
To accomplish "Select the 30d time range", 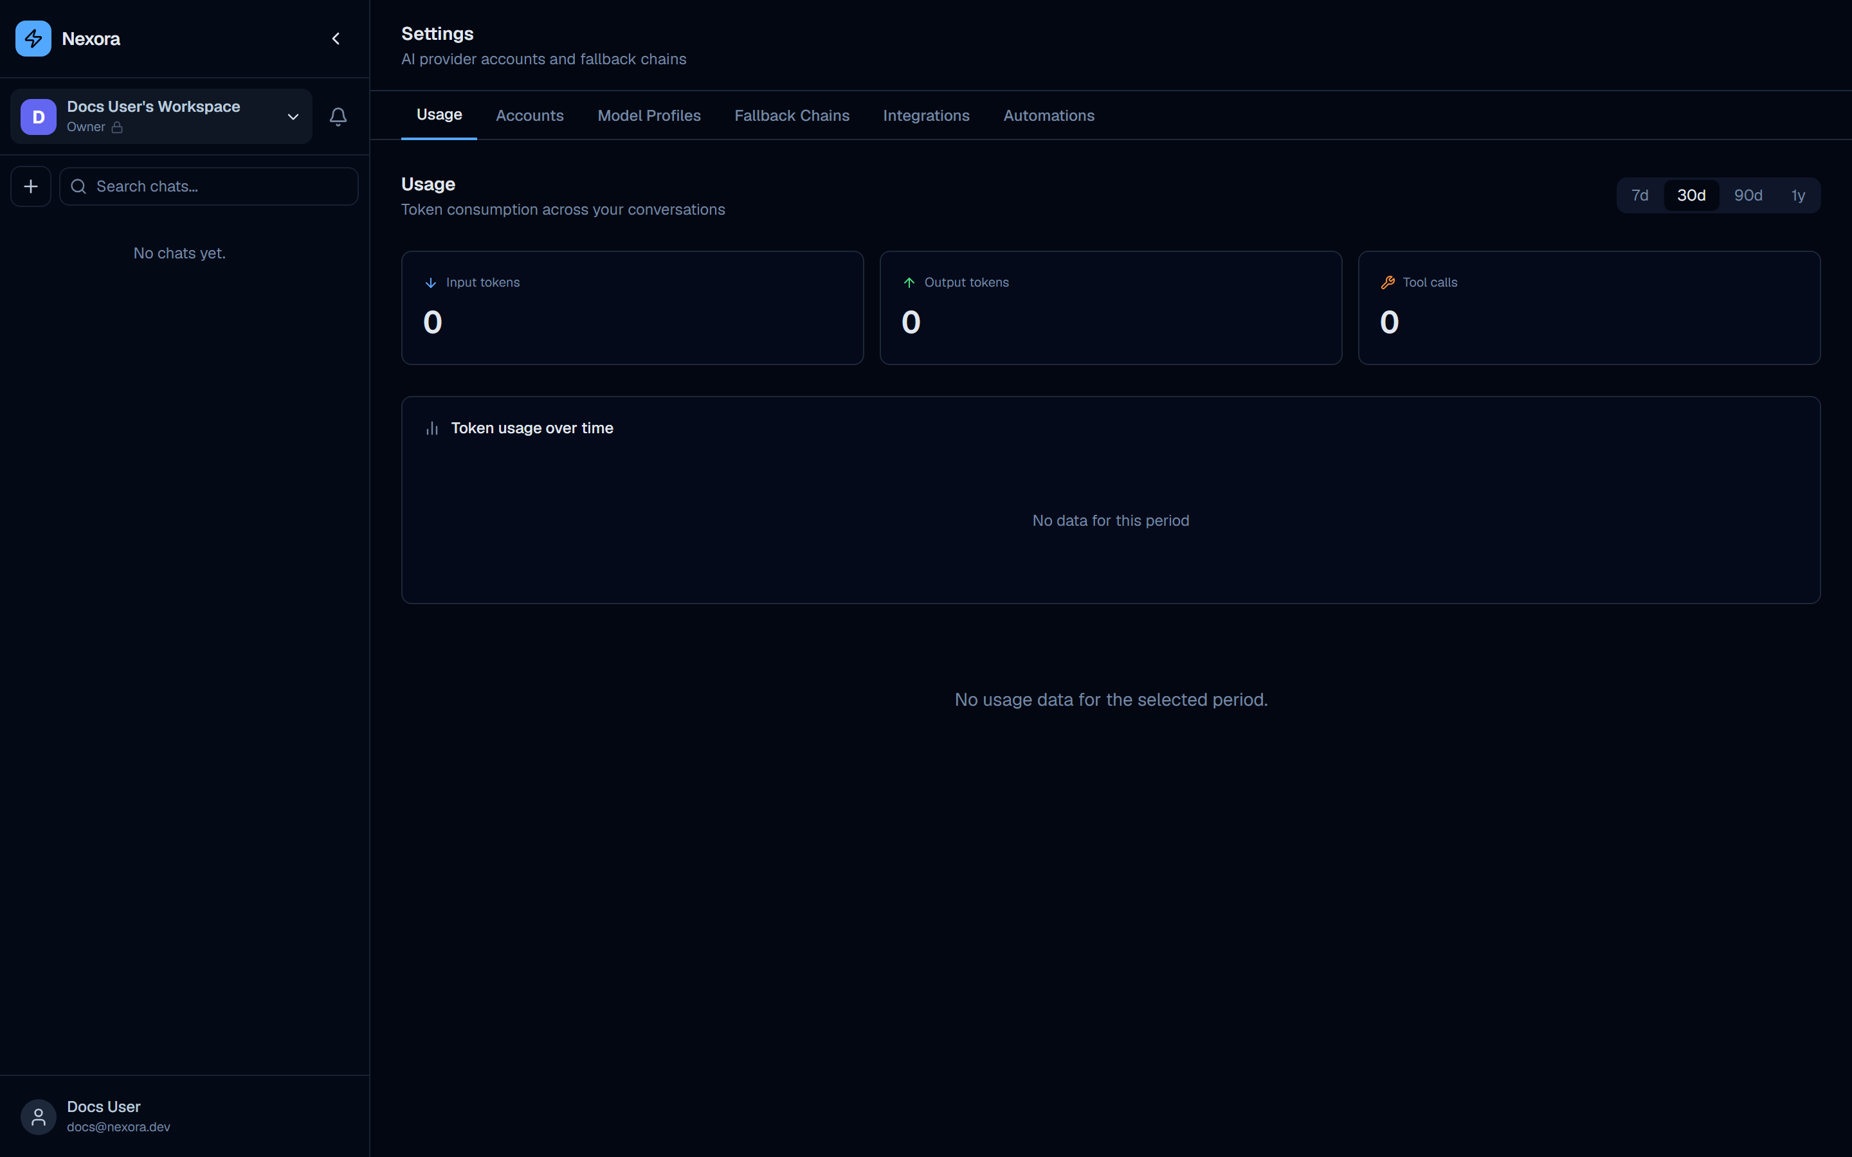I will pyautogui.click(x=1691, y=195).
